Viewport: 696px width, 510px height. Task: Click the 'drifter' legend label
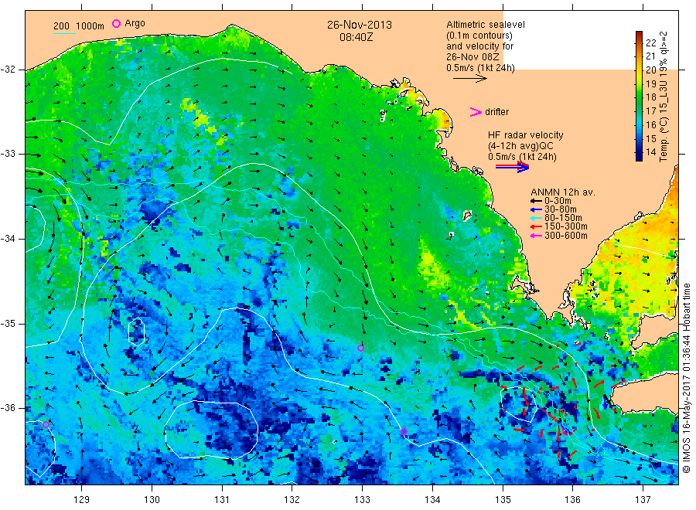496,112
